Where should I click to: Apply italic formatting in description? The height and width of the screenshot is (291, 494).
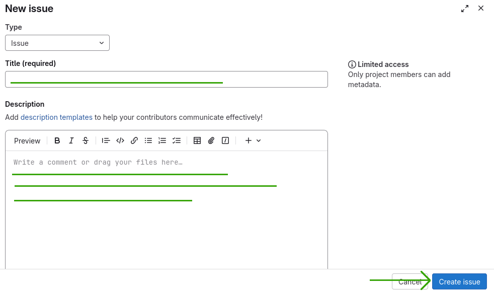point(71,141)
